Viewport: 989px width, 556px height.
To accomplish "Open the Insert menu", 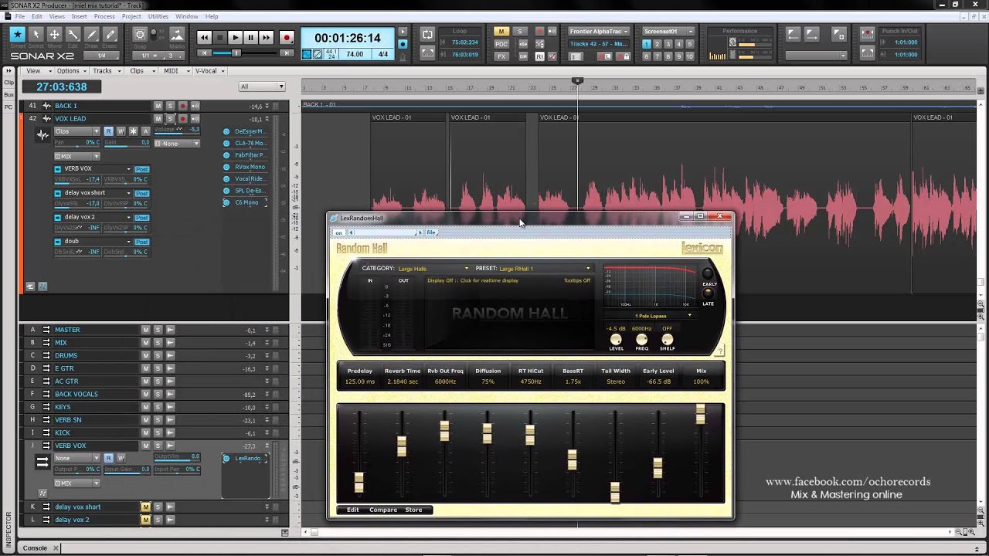I will click(80, 16).
